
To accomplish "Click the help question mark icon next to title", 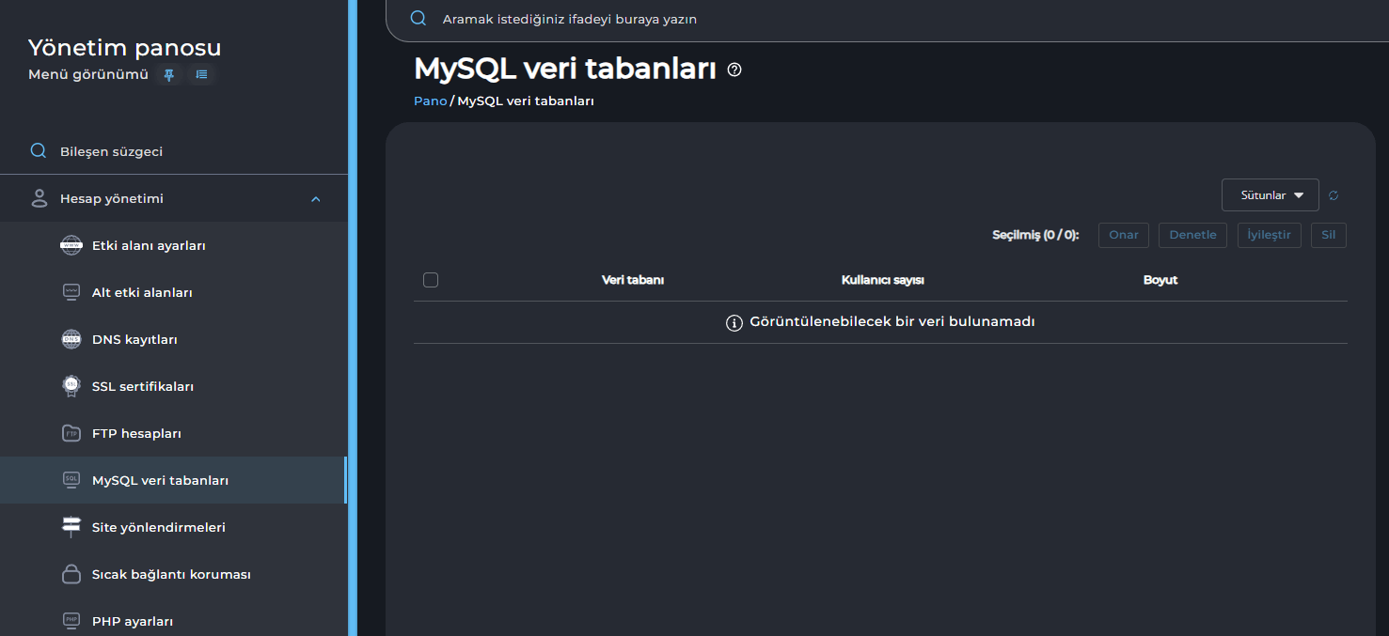I will click(x=734, y=70).
